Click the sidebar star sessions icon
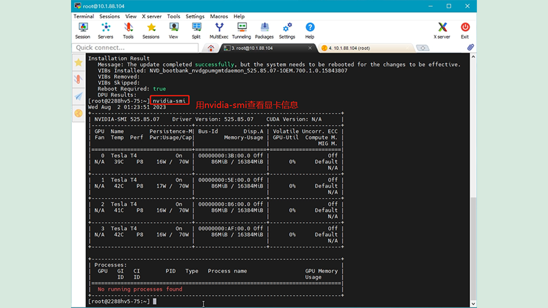The width and height of the screenshot is (548, 308). [78, 62]
